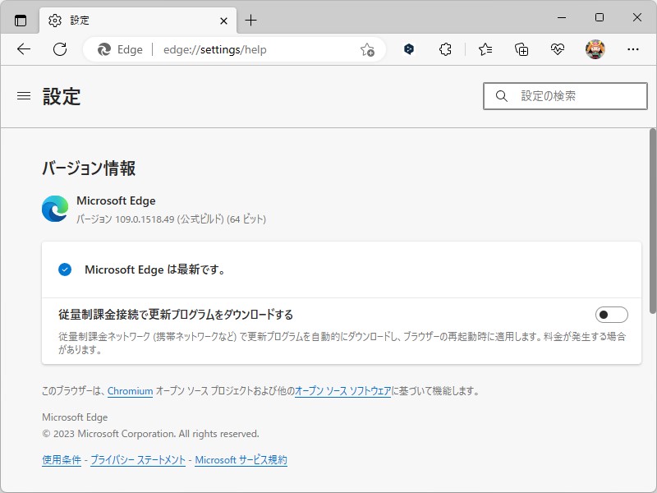Click the user profile avatar
This screenshot has width=657, height=493.
595,49
